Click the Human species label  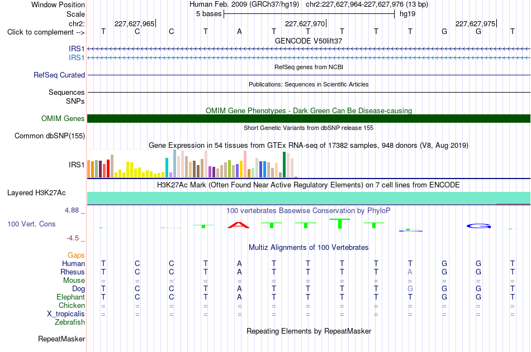(73, 263)
